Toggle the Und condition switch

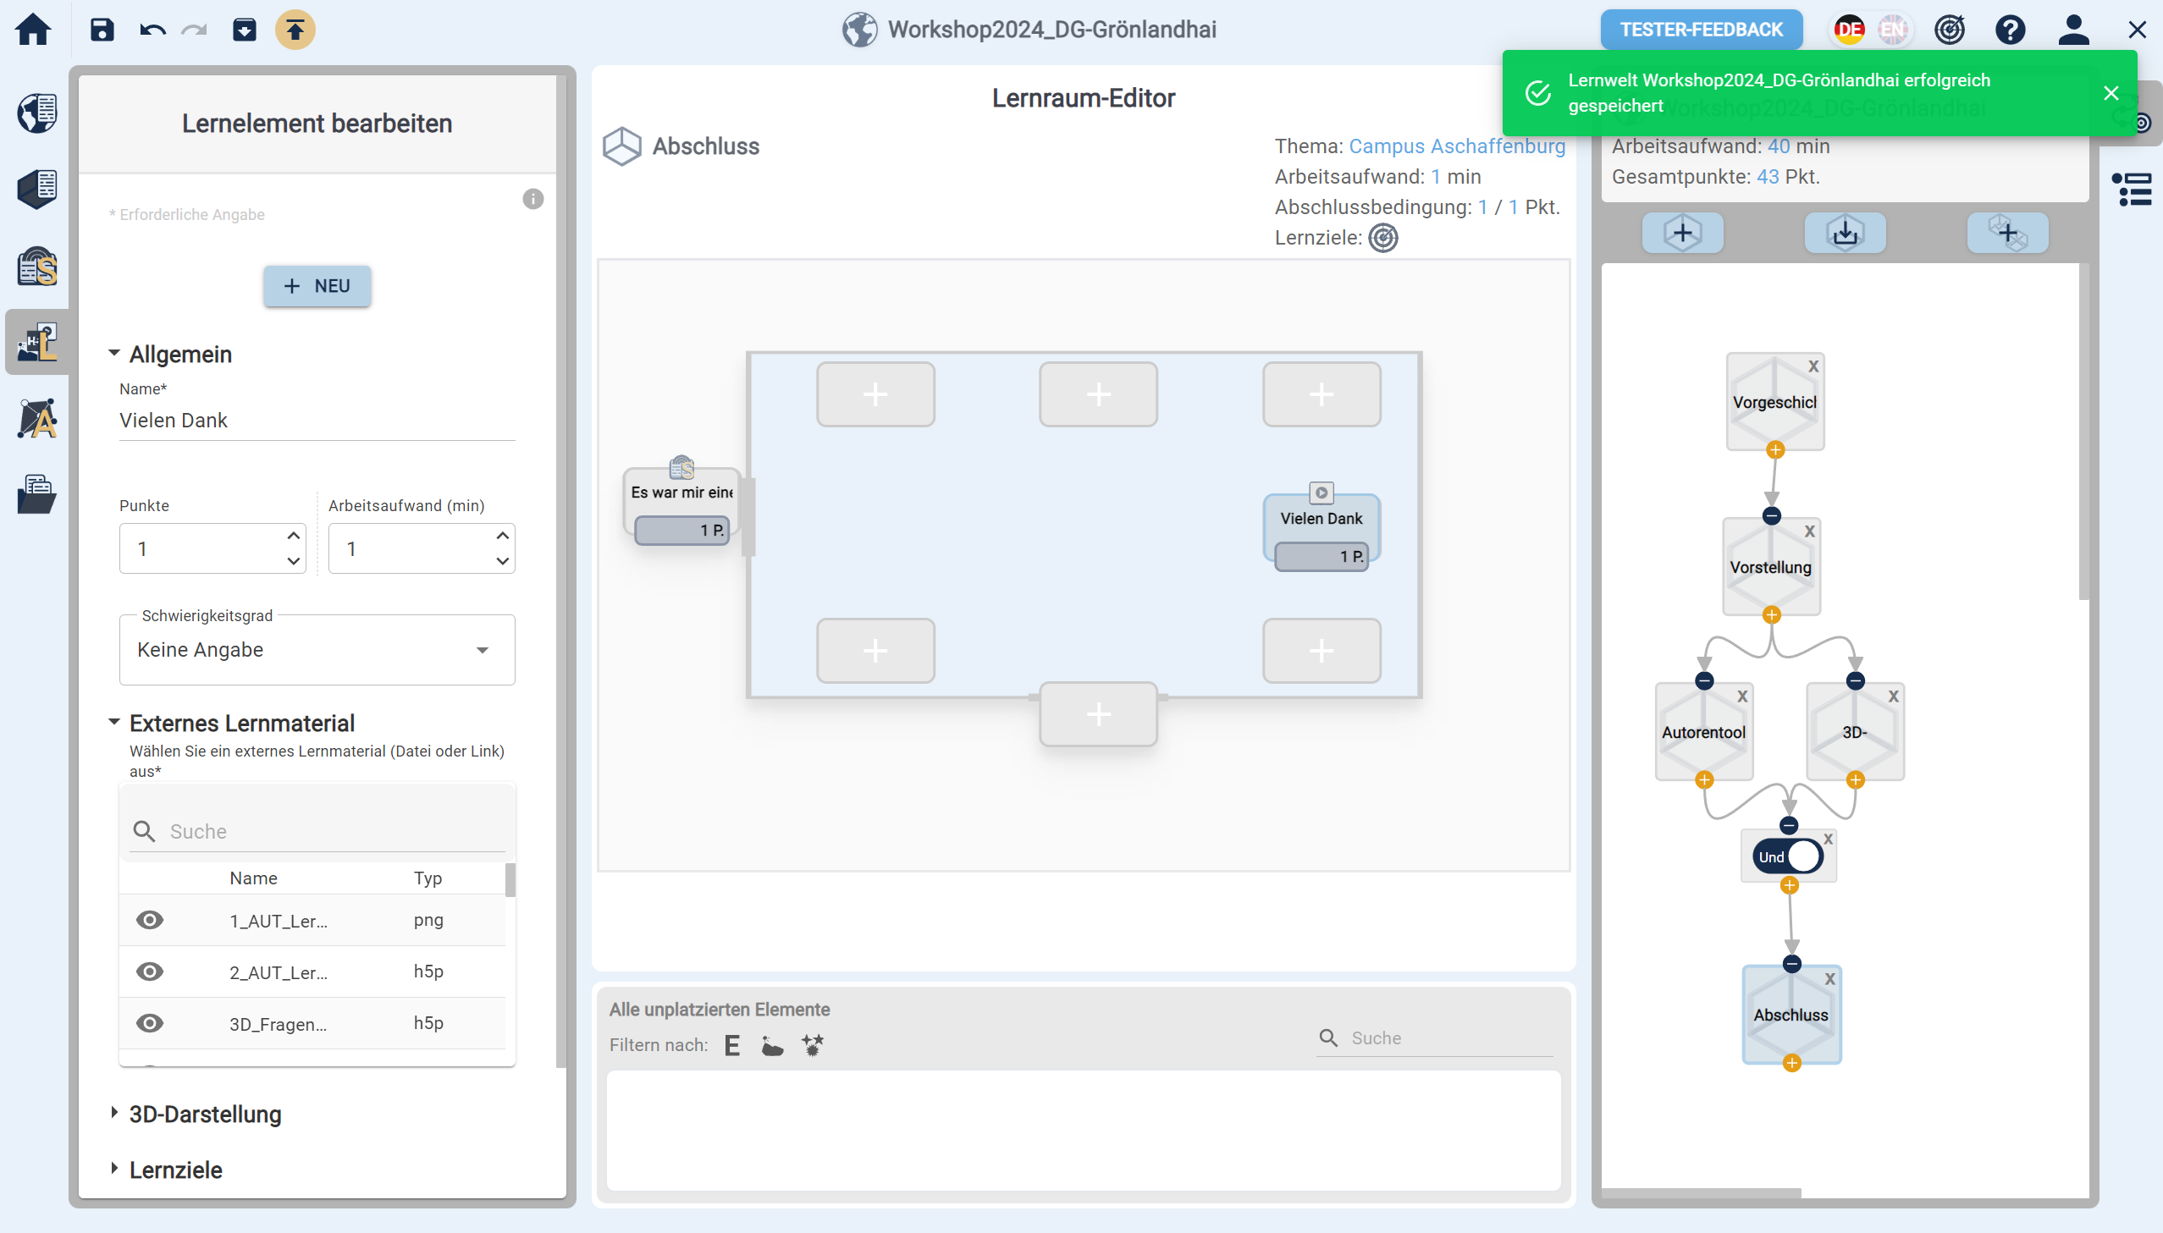click(x=1789, y=856)
